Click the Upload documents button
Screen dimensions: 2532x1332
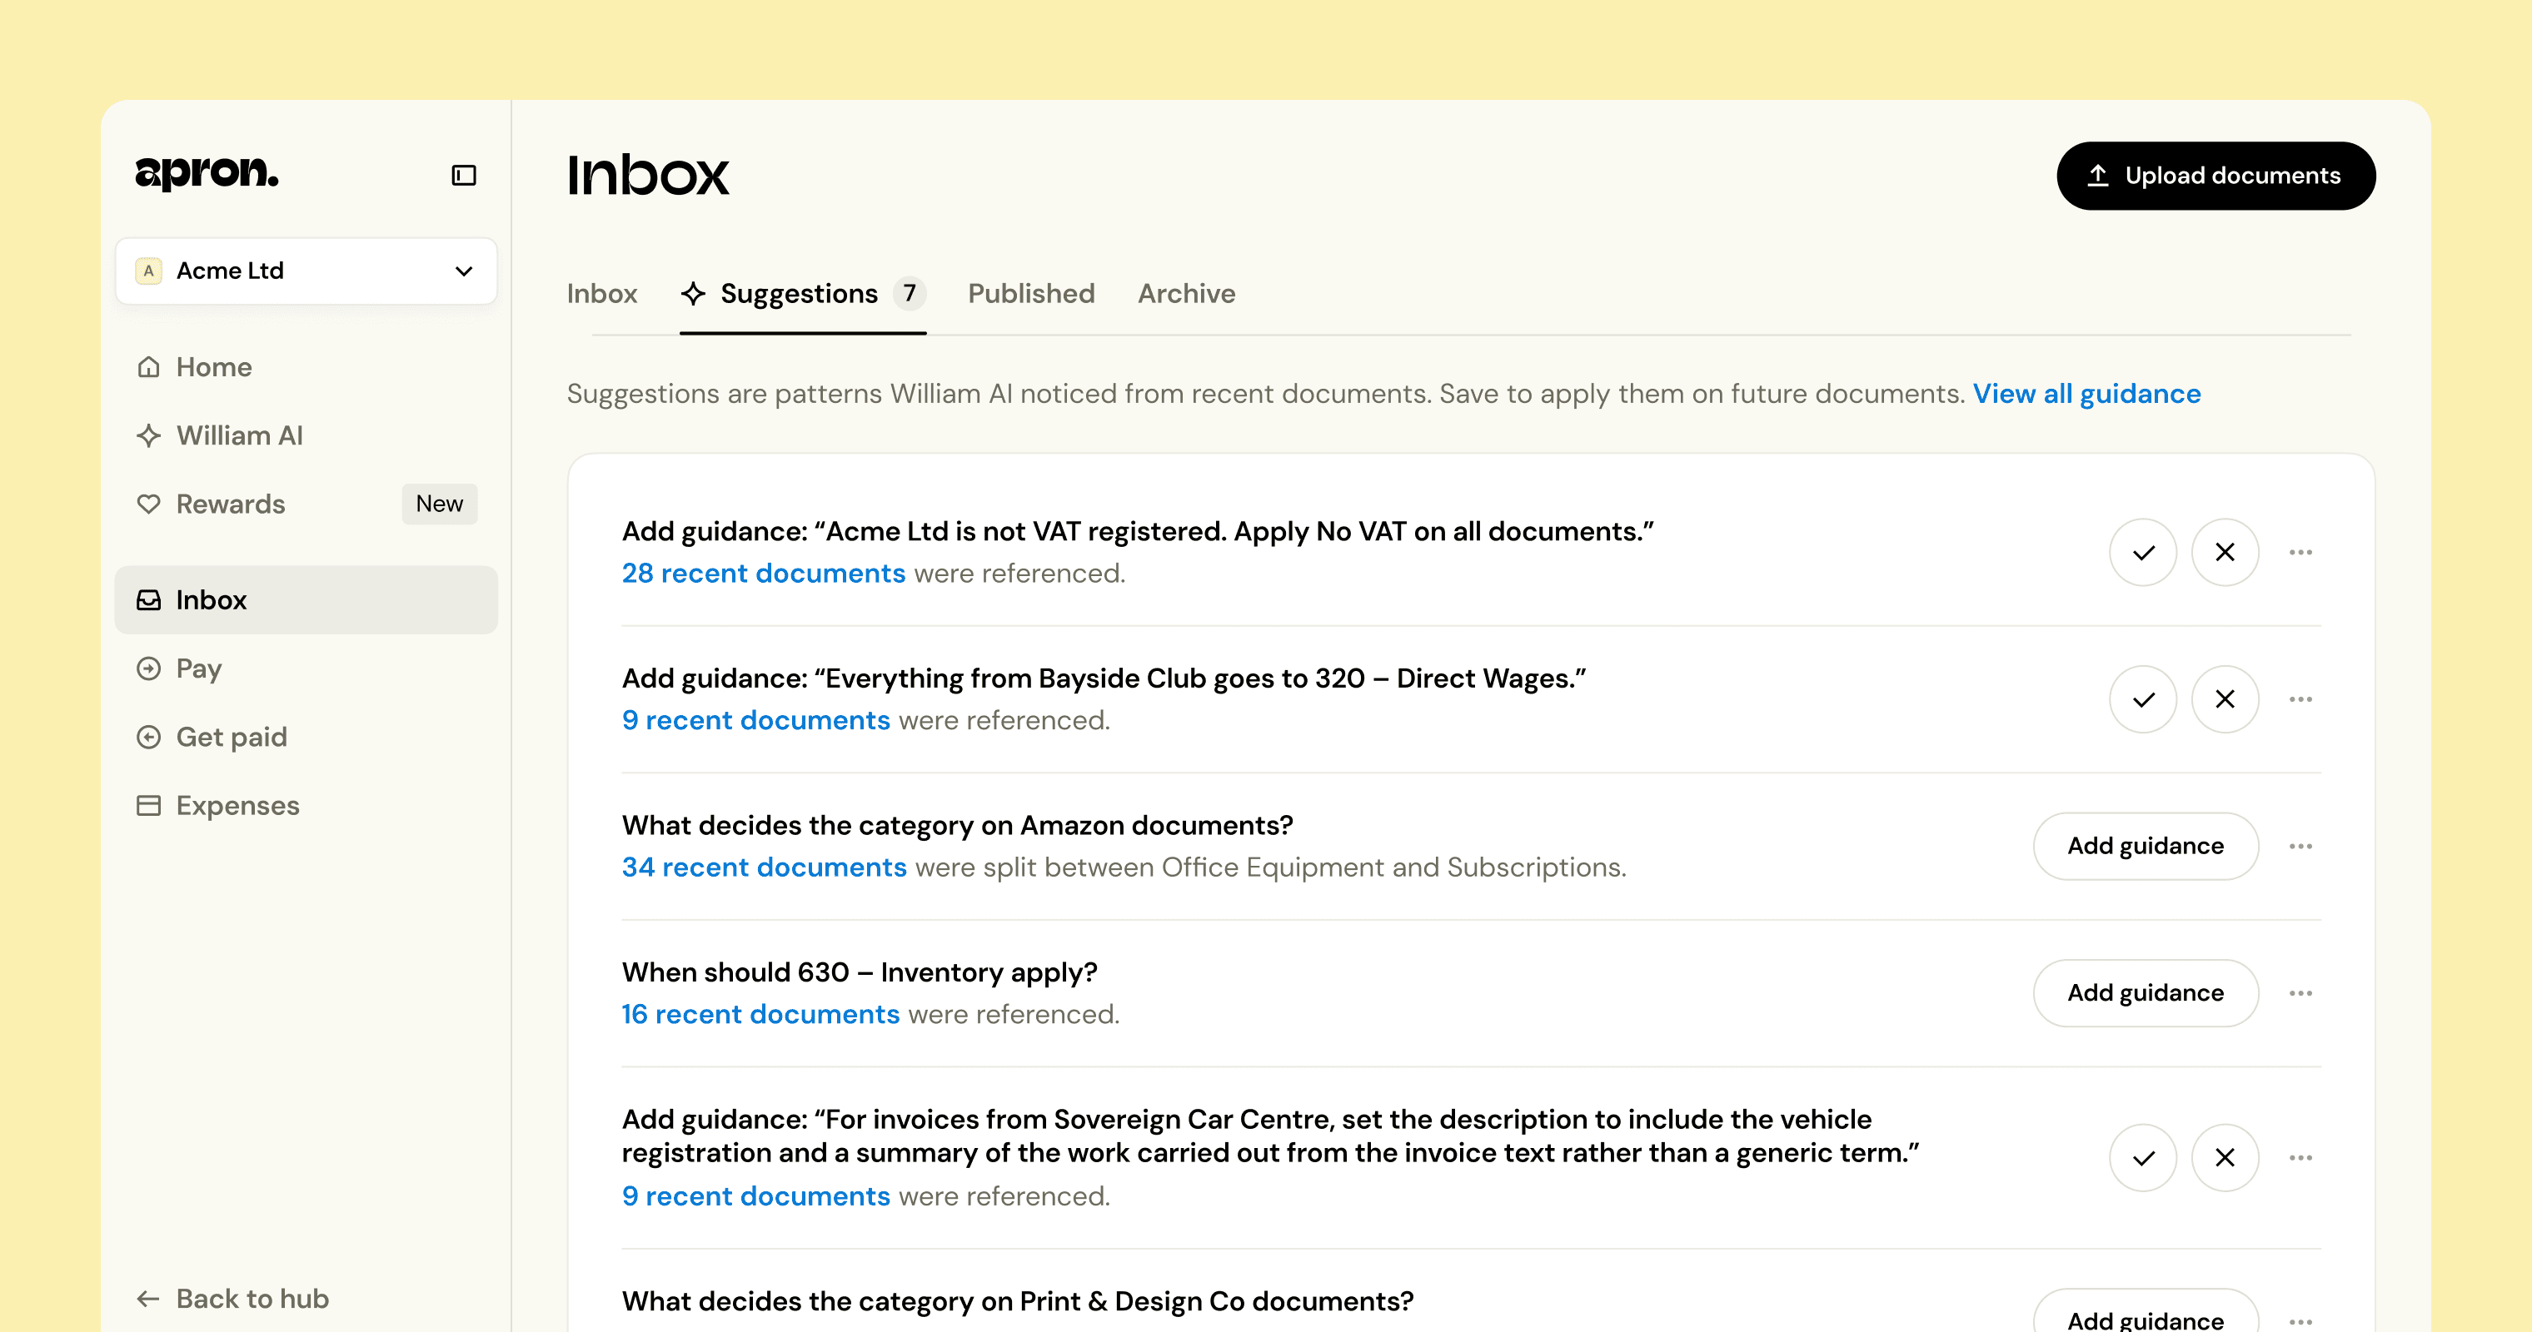tap(2215, 176)
